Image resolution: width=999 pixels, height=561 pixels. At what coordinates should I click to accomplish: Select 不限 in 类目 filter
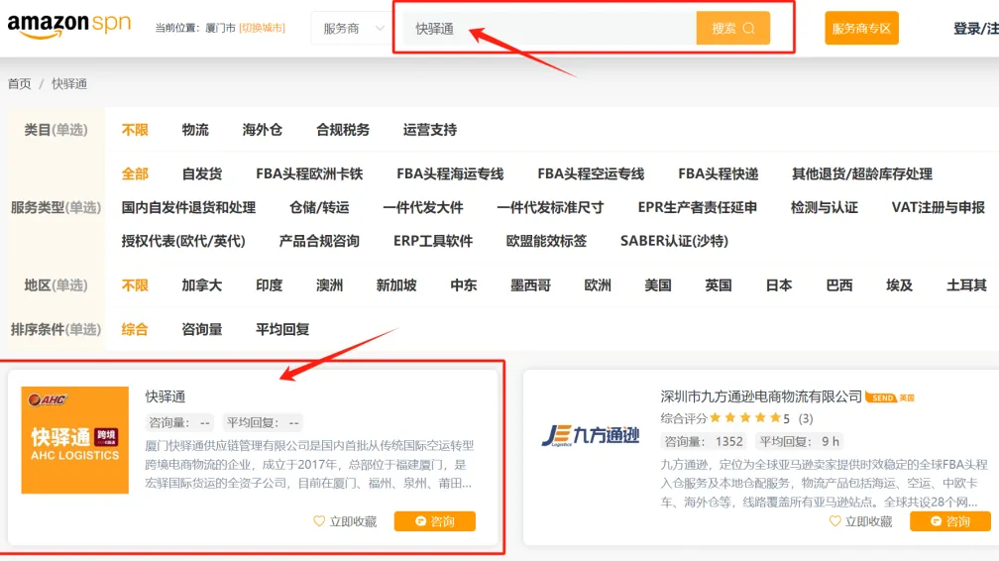pyautogui.click(x=135, y=130)
